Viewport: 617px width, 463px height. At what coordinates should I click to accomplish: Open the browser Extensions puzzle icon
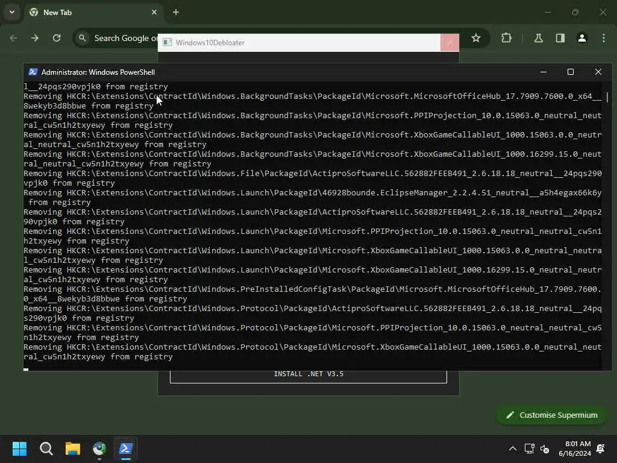pos(506,38)
